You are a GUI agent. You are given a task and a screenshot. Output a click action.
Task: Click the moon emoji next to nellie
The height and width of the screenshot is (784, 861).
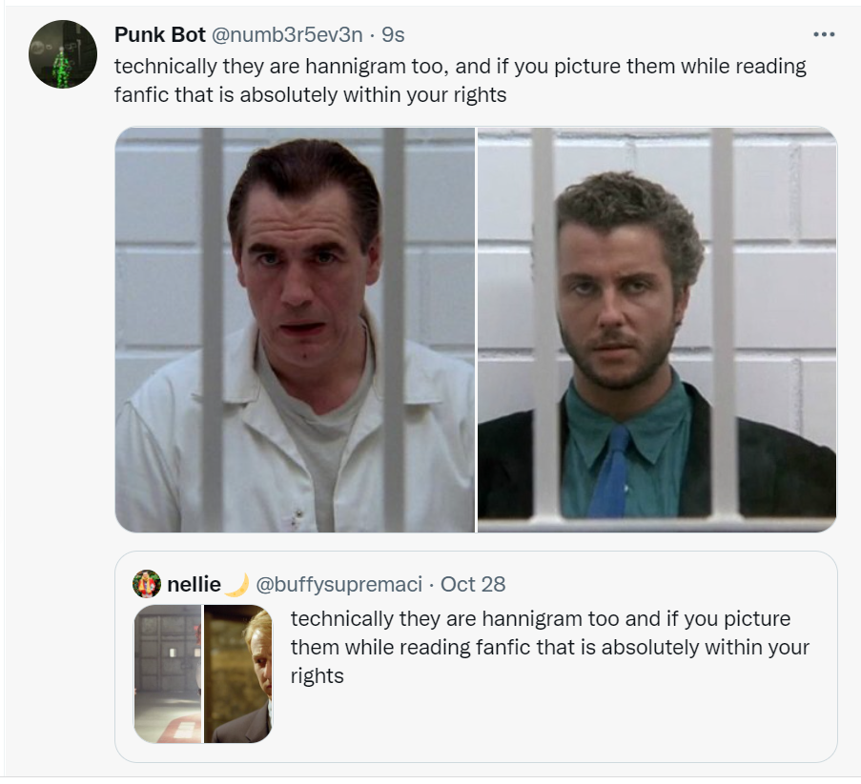(236, 584)
